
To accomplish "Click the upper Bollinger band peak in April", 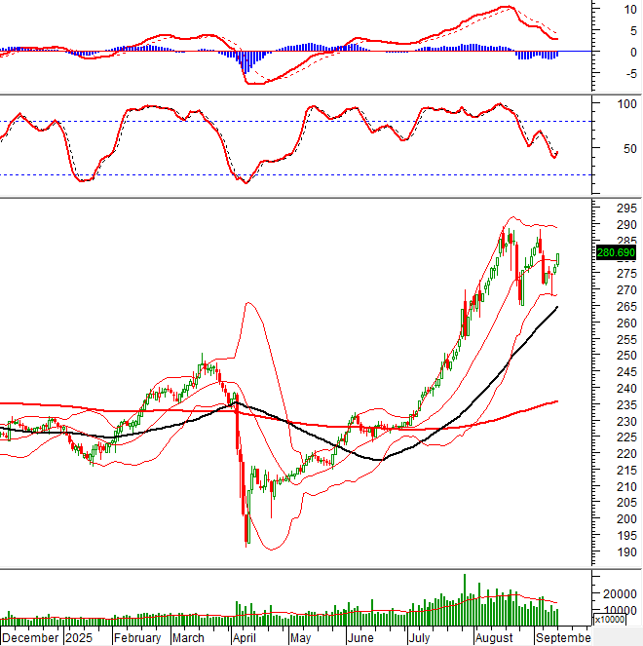I will click(x=249, y=303).
